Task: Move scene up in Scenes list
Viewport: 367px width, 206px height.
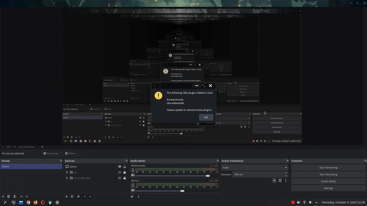Action: (x=21, y=197)
